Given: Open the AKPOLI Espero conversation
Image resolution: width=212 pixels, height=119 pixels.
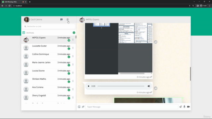Looking at the screenshot, I should (x=49, y=40).
